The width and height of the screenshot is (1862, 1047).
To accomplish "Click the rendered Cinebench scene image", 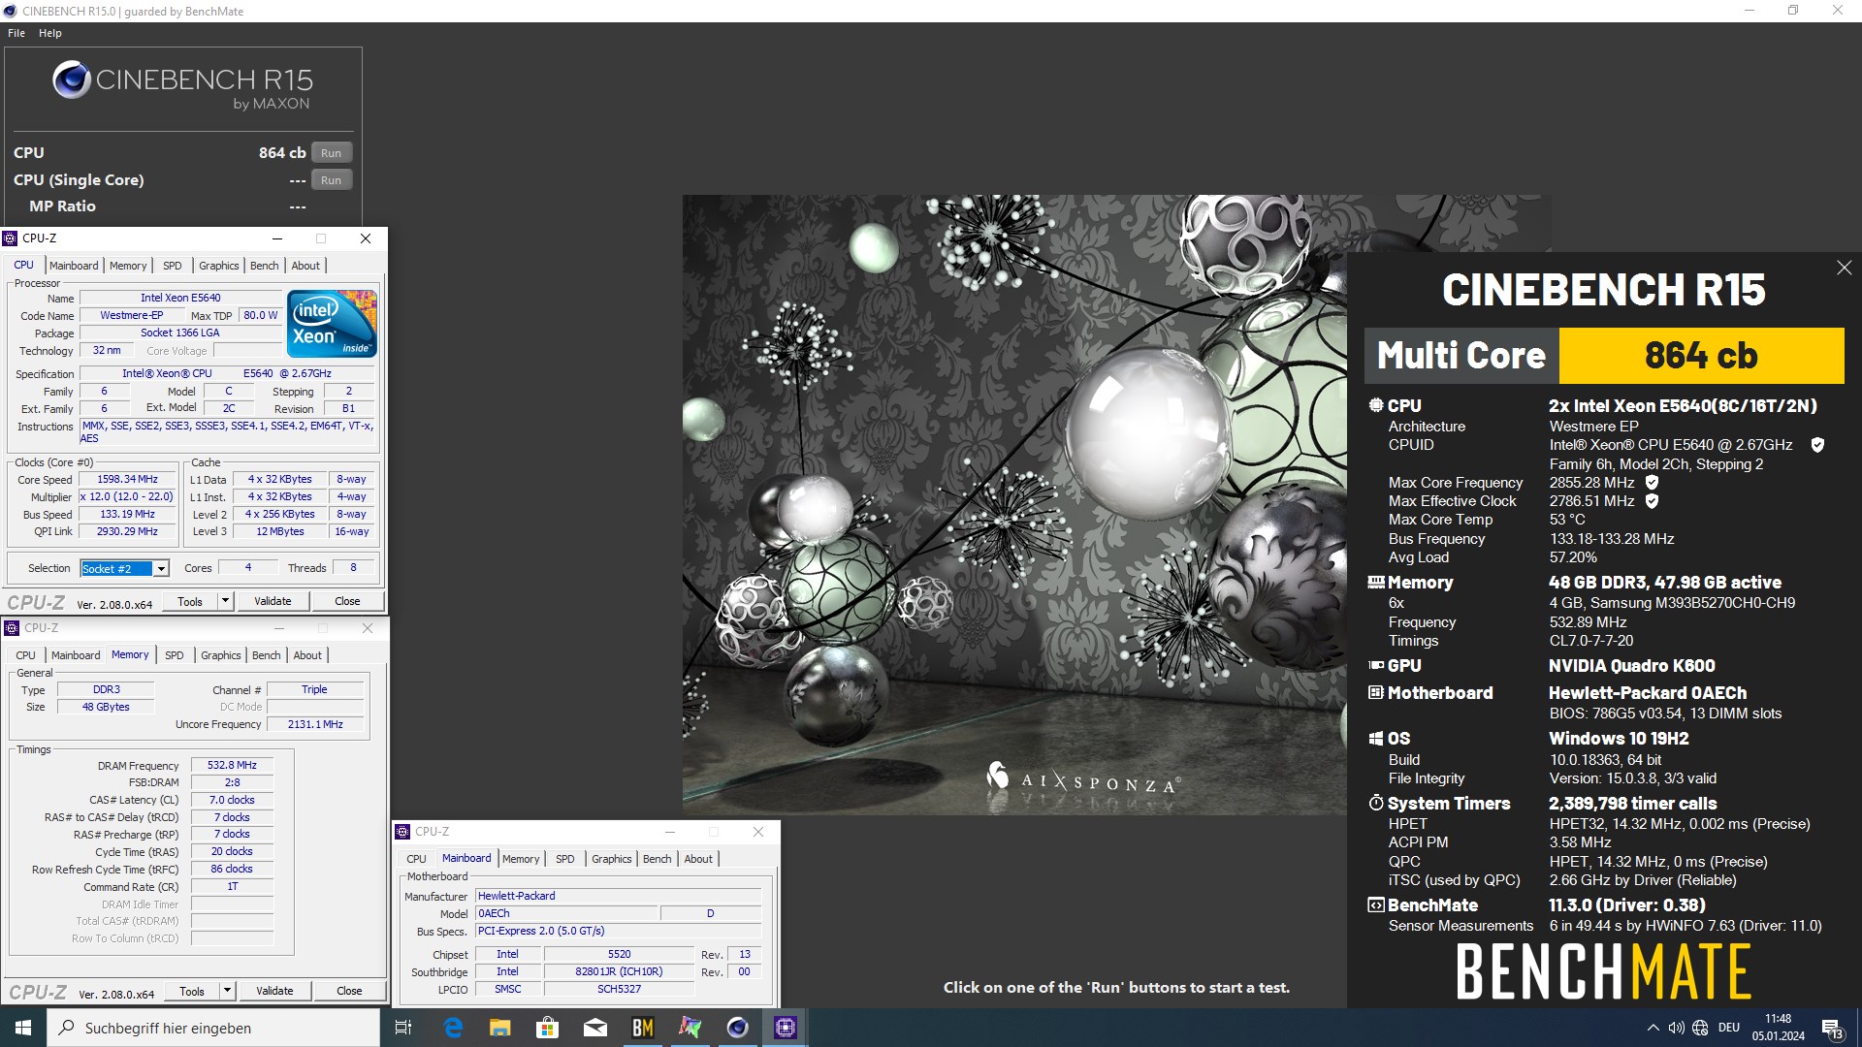I will (x=1013, y=504).
